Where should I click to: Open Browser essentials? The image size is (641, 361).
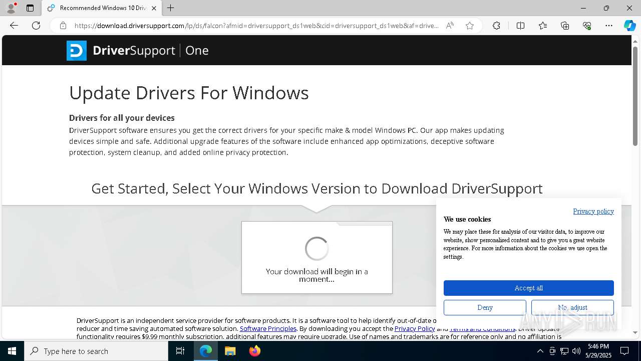pyautogui.click(x=587, y=26)
